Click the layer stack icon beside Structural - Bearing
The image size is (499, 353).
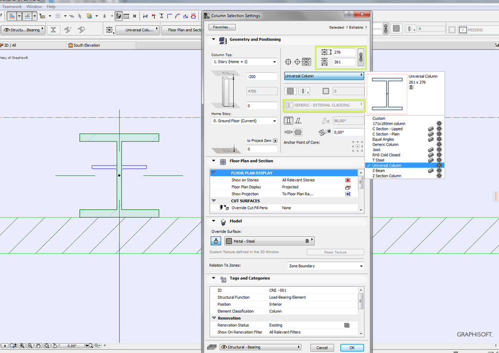coord(212,347)
